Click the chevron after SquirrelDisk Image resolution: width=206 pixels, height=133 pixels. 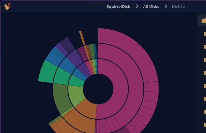[137, 6]
